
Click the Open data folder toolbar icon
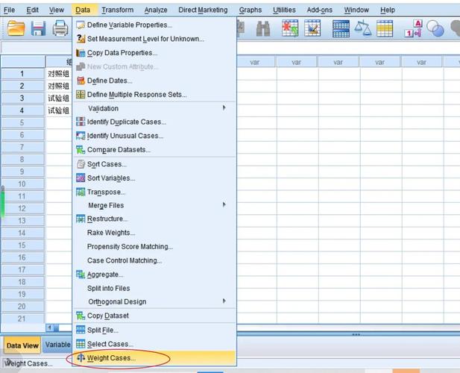(16, 29)
